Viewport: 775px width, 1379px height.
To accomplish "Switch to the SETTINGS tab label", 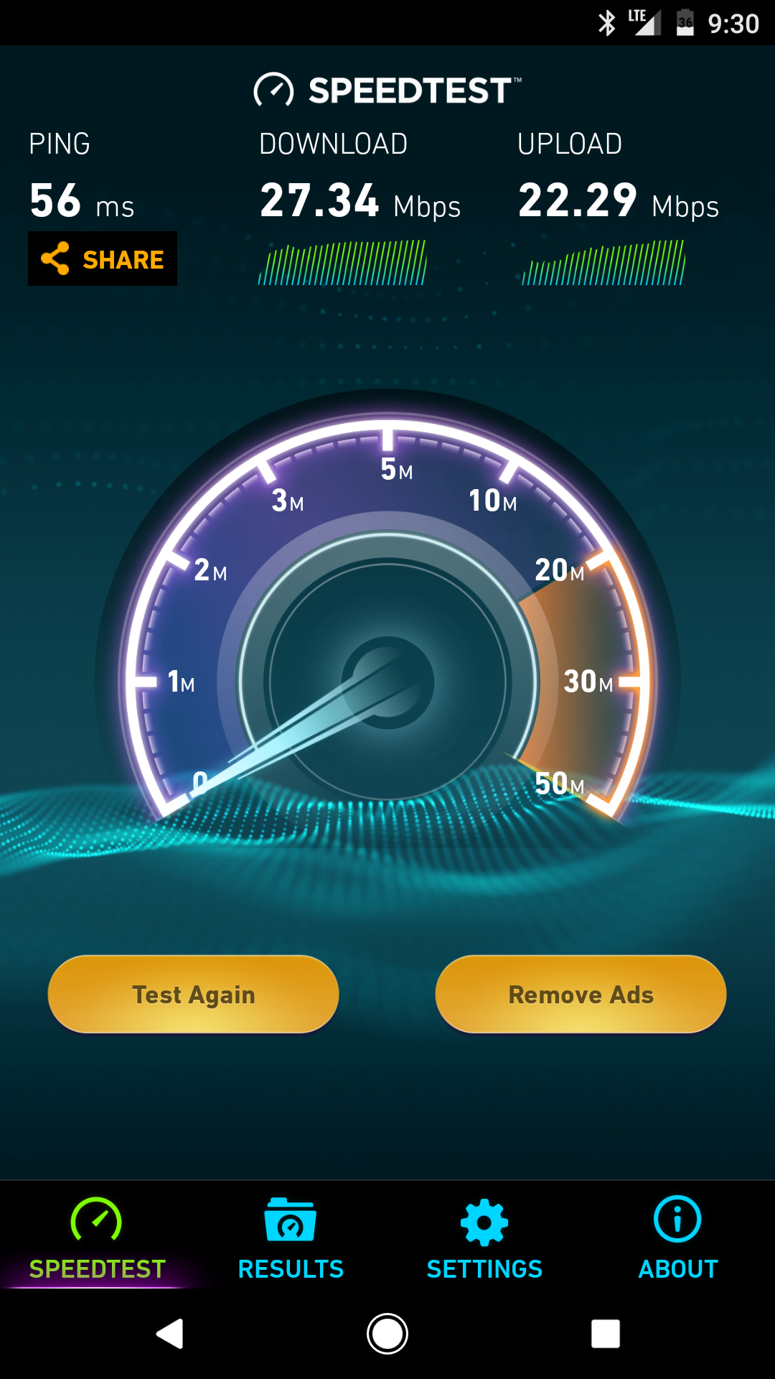I will click(x=484, y=1269).
